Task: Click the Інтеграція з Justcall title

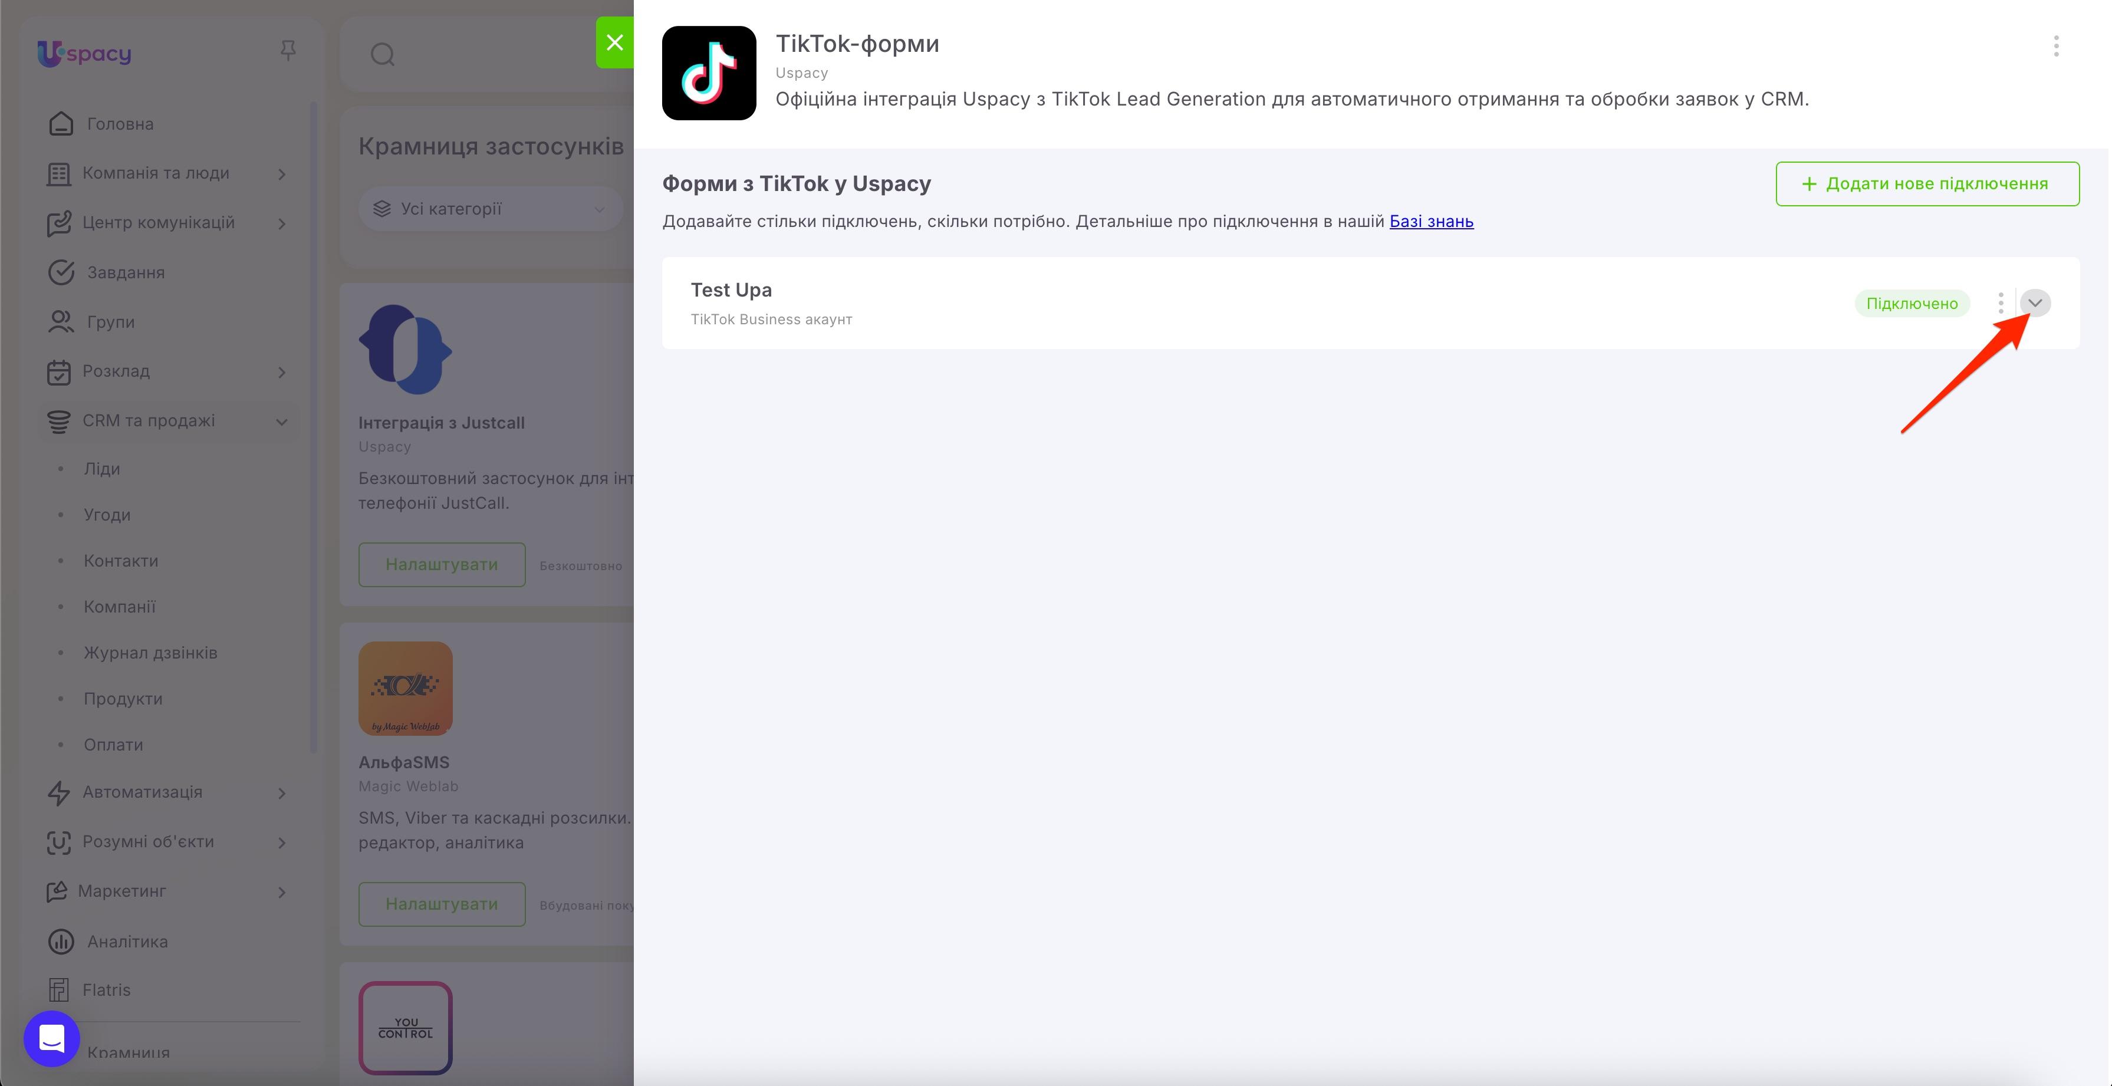Action: tap(441, 423)
